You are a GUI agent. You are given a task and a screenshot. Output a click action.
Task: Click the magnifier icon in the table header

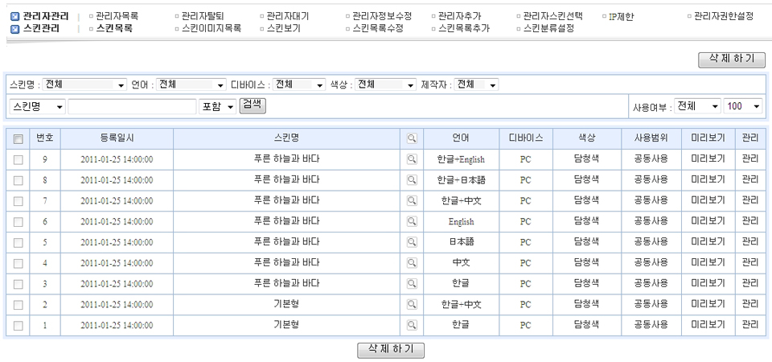pyautogui.click(x=412, y=138)
